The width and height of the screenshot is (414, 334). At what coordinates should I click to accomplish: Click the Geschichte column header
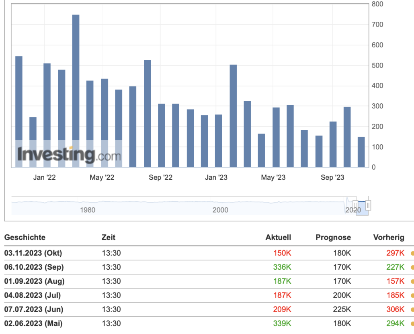pyautogui.click(x=25, y=237)
